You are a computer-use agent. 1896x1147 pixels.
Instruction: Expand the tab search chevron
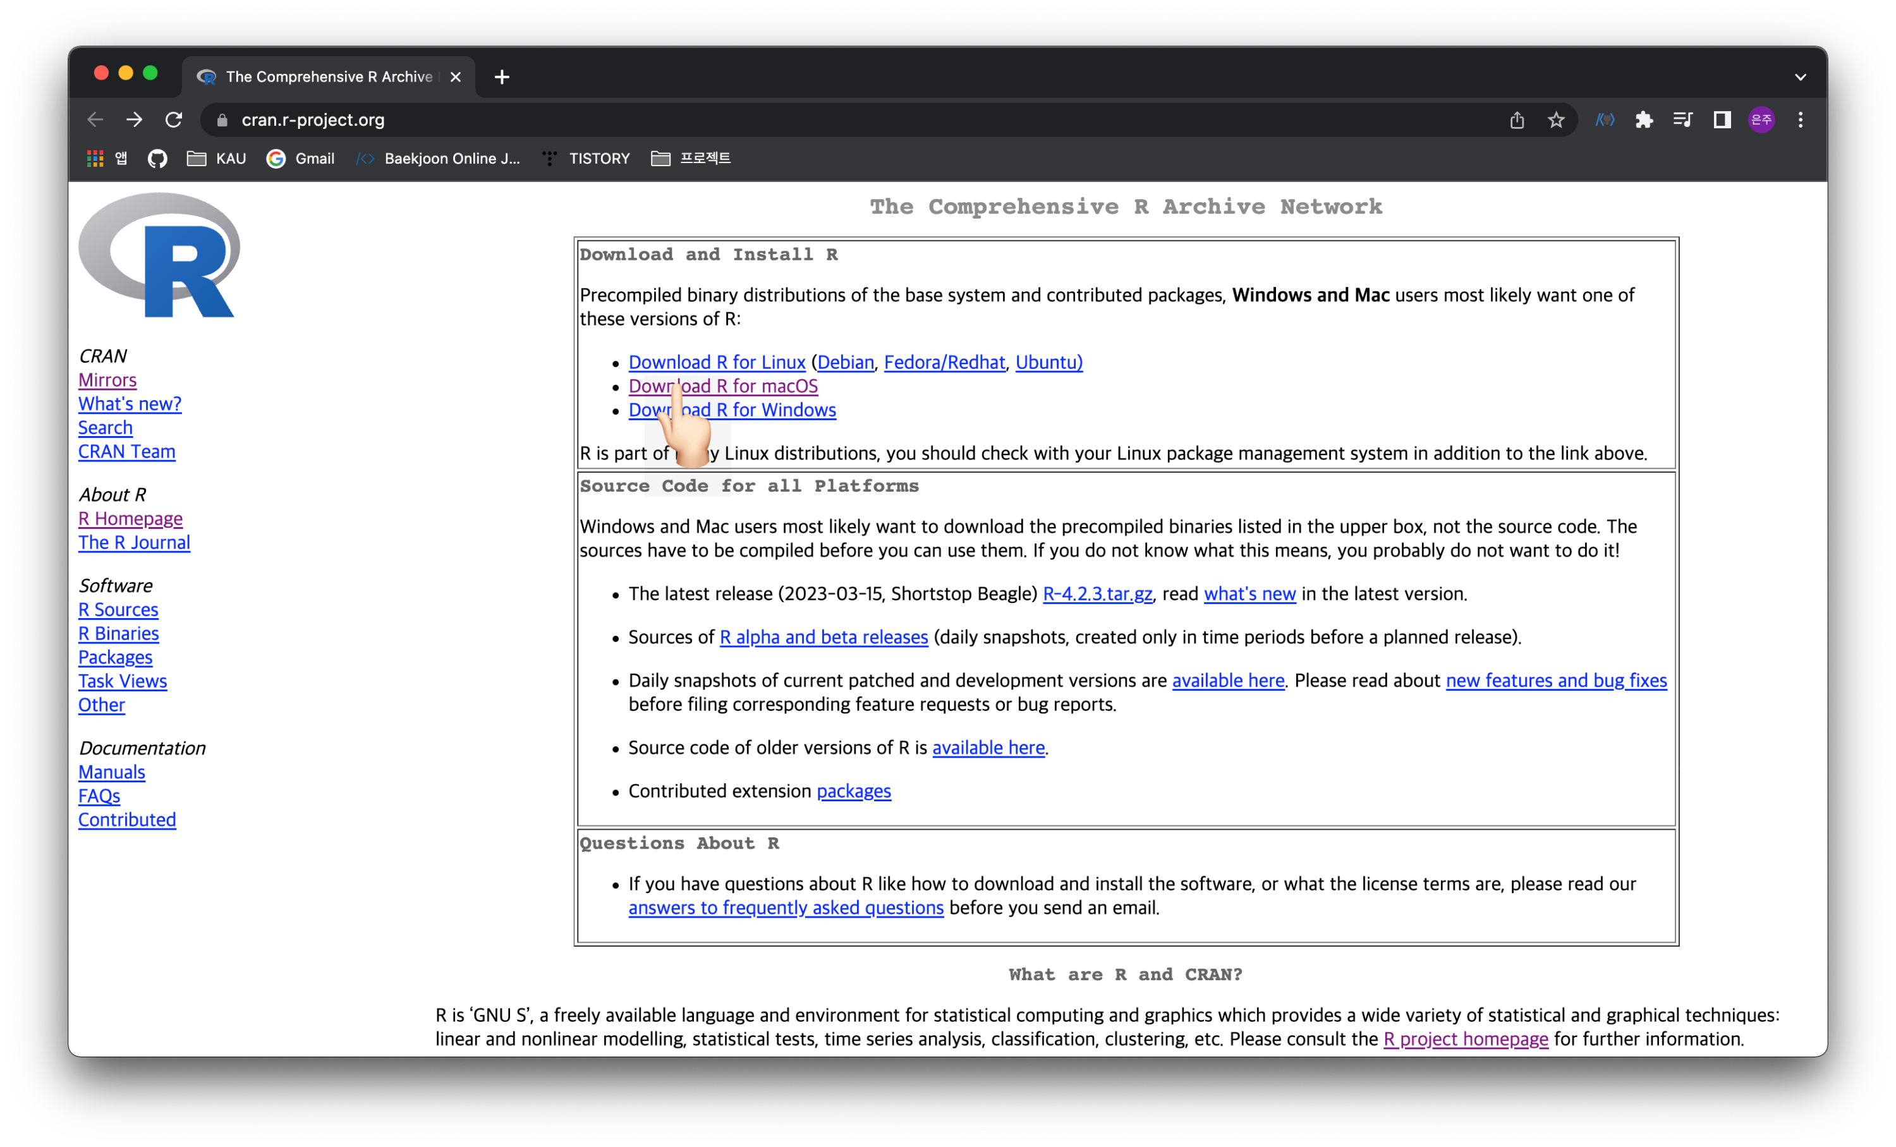coord(1801,77)
